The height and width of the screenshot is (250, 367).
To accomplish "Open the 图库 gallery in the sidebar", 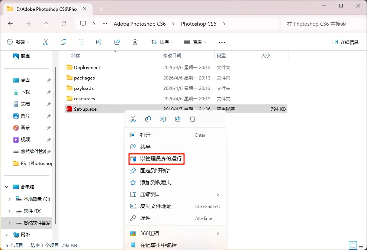I will (21, 56).
